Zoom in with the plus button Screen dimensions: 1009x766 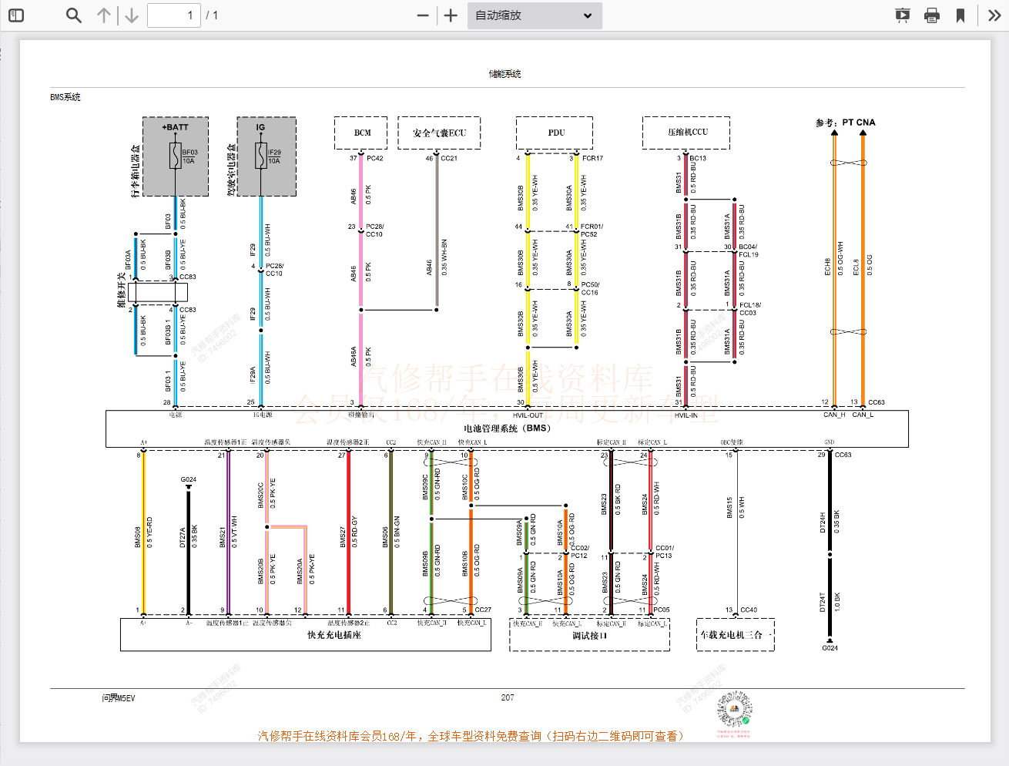(x=451, y=15)
